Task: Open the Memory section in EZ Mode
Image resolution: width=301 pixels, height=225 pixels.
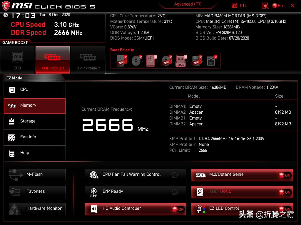Action: pos(35,106)
